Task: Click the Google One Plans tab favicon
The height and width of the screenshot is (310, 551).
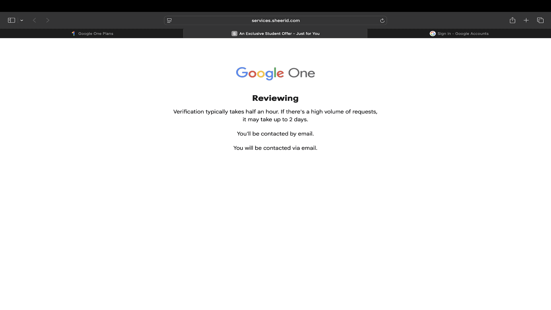Action: click(73, 34)
